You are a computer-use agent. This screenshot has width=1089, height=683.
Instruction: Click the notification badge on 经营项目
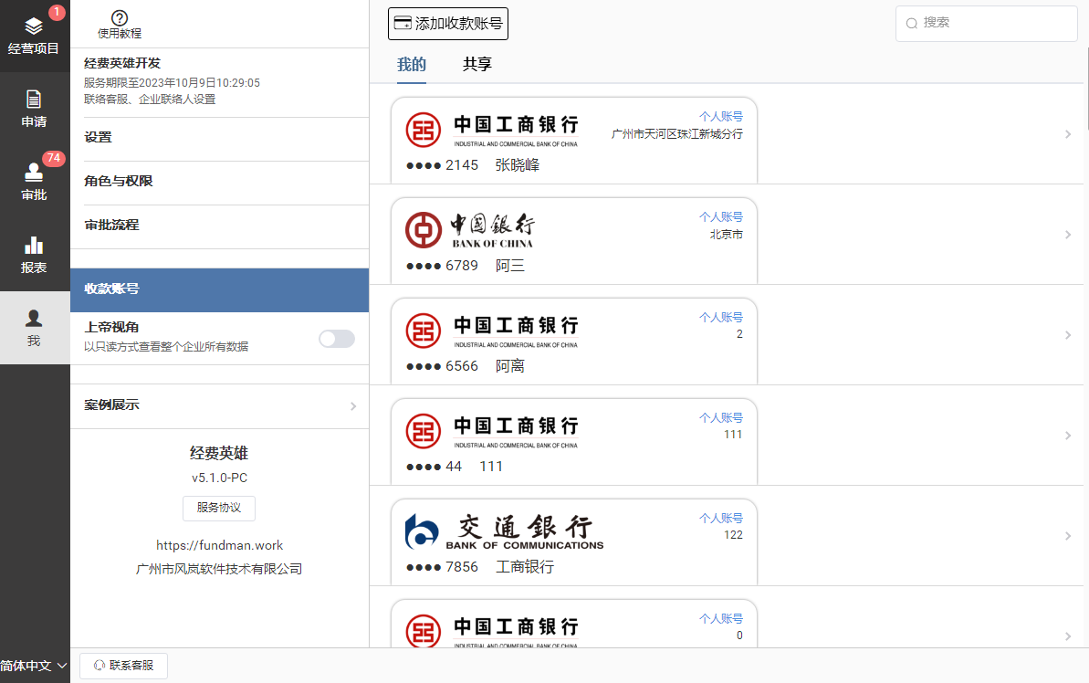(57, 12)
